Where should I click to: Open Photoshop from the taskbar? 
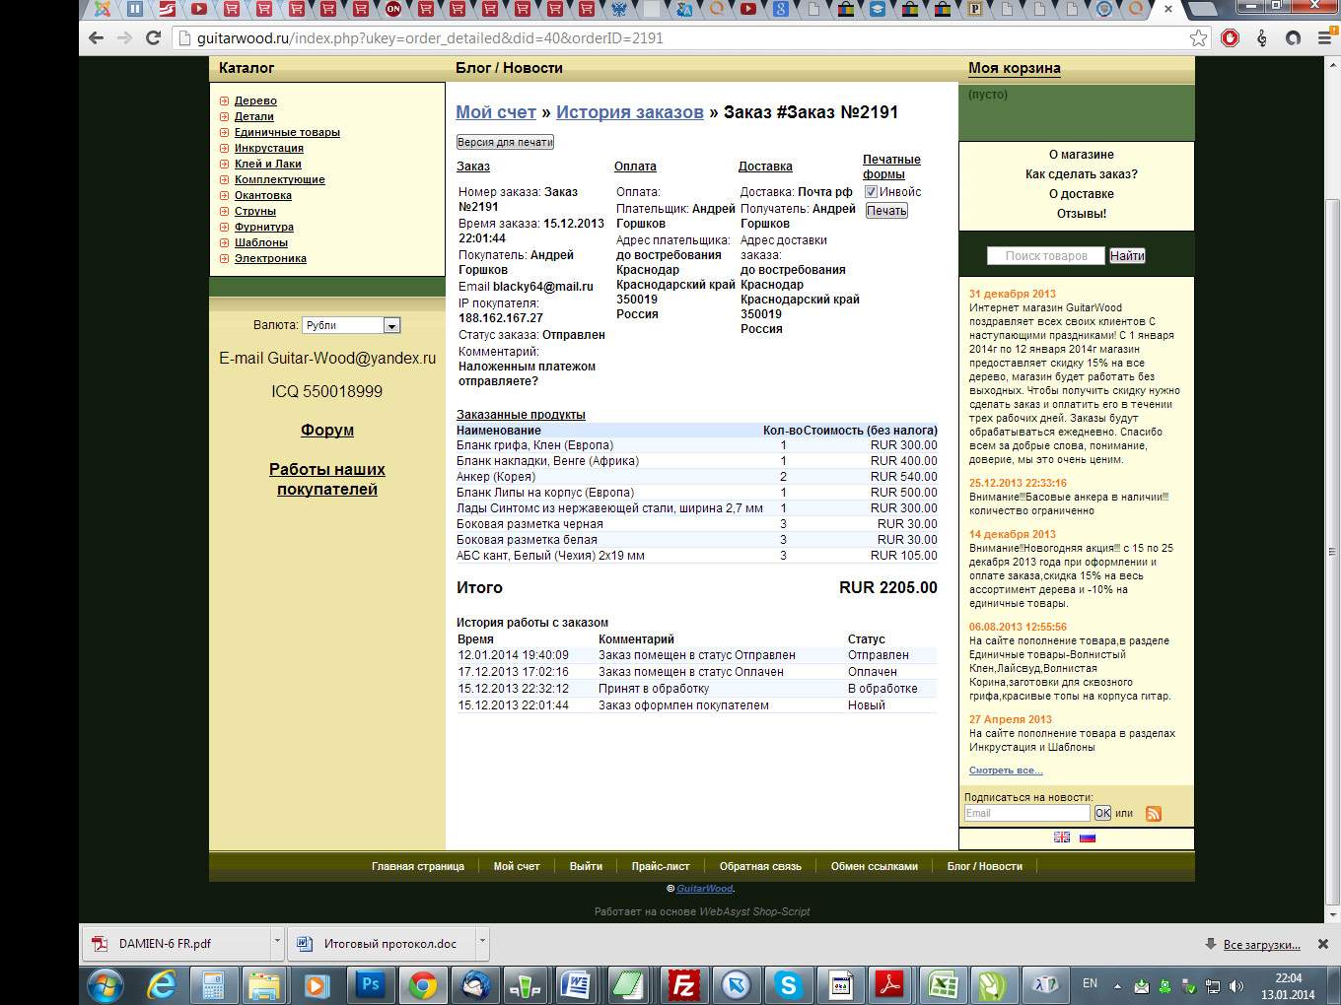(371, 984)
